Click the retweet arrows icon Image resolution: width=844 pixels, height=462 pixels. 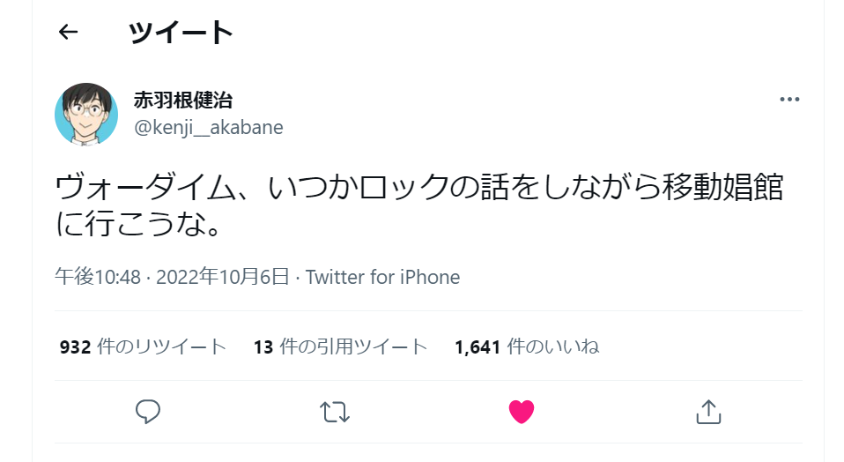335,411
